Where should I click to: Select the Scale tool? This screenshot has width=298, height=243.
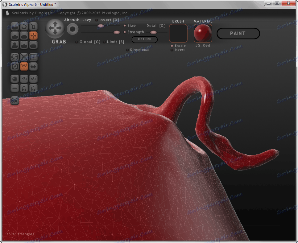tap(33, 27)
